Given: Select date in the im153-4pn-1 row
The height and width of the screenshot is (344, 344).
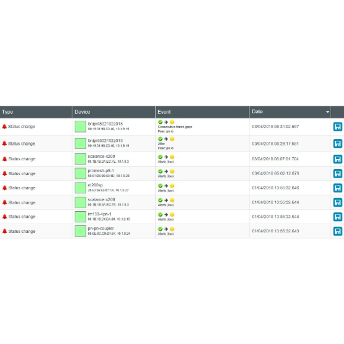Looking at the screenshot, I should click(x=275, y=217).
